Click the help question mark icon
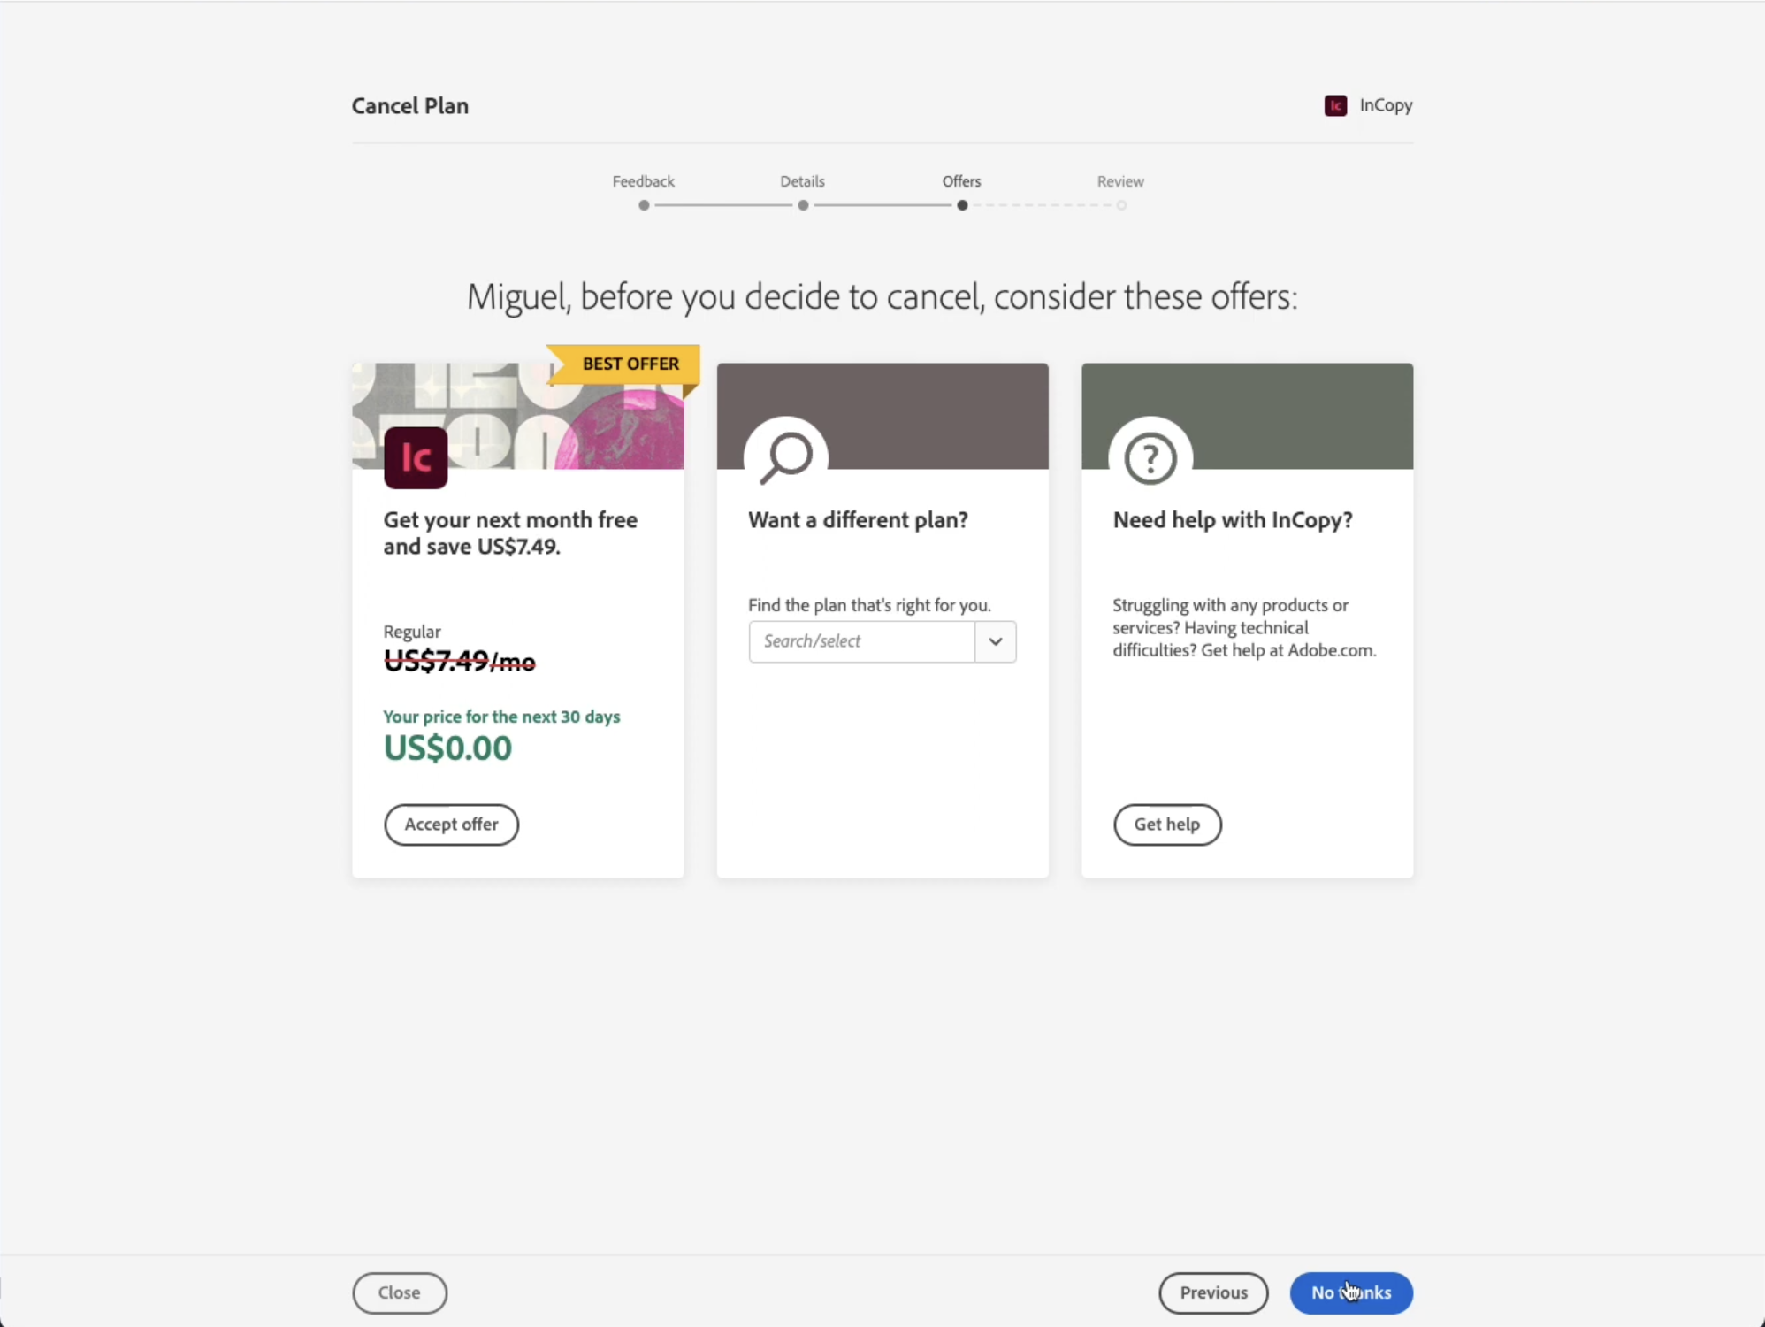 click(x=1150, y=456)
